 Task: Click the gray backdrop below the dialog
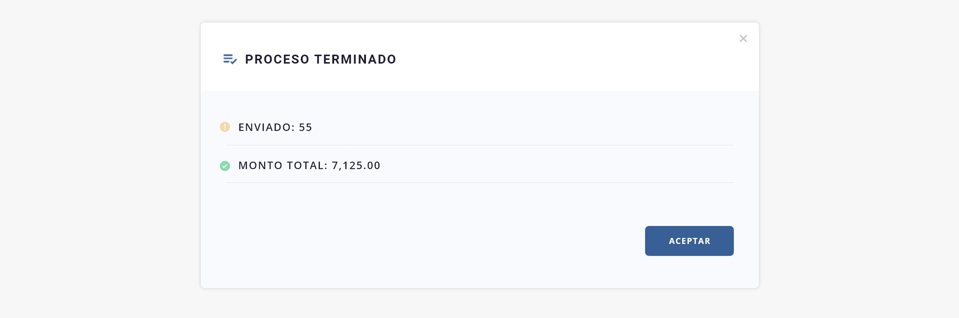click(x=479, y=303)
